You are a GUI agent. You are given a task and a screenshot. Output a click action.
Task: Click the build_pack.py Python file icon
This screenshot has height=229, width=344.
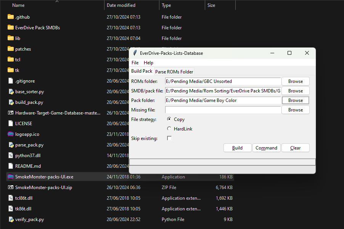point(11,102)
